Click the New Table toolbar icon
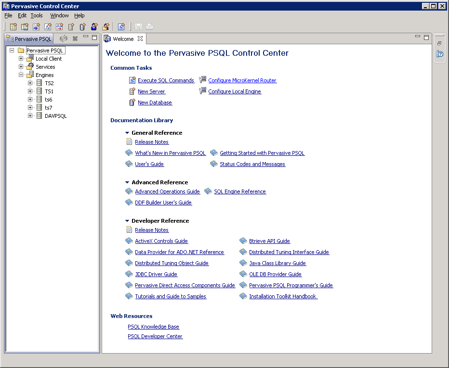The width and height of the screenshot is (449, 368). [13, 26]
